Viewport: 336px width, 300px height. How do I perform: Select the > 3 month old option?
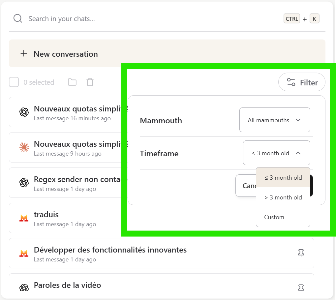pyautogui.click(x=283, y=197)
